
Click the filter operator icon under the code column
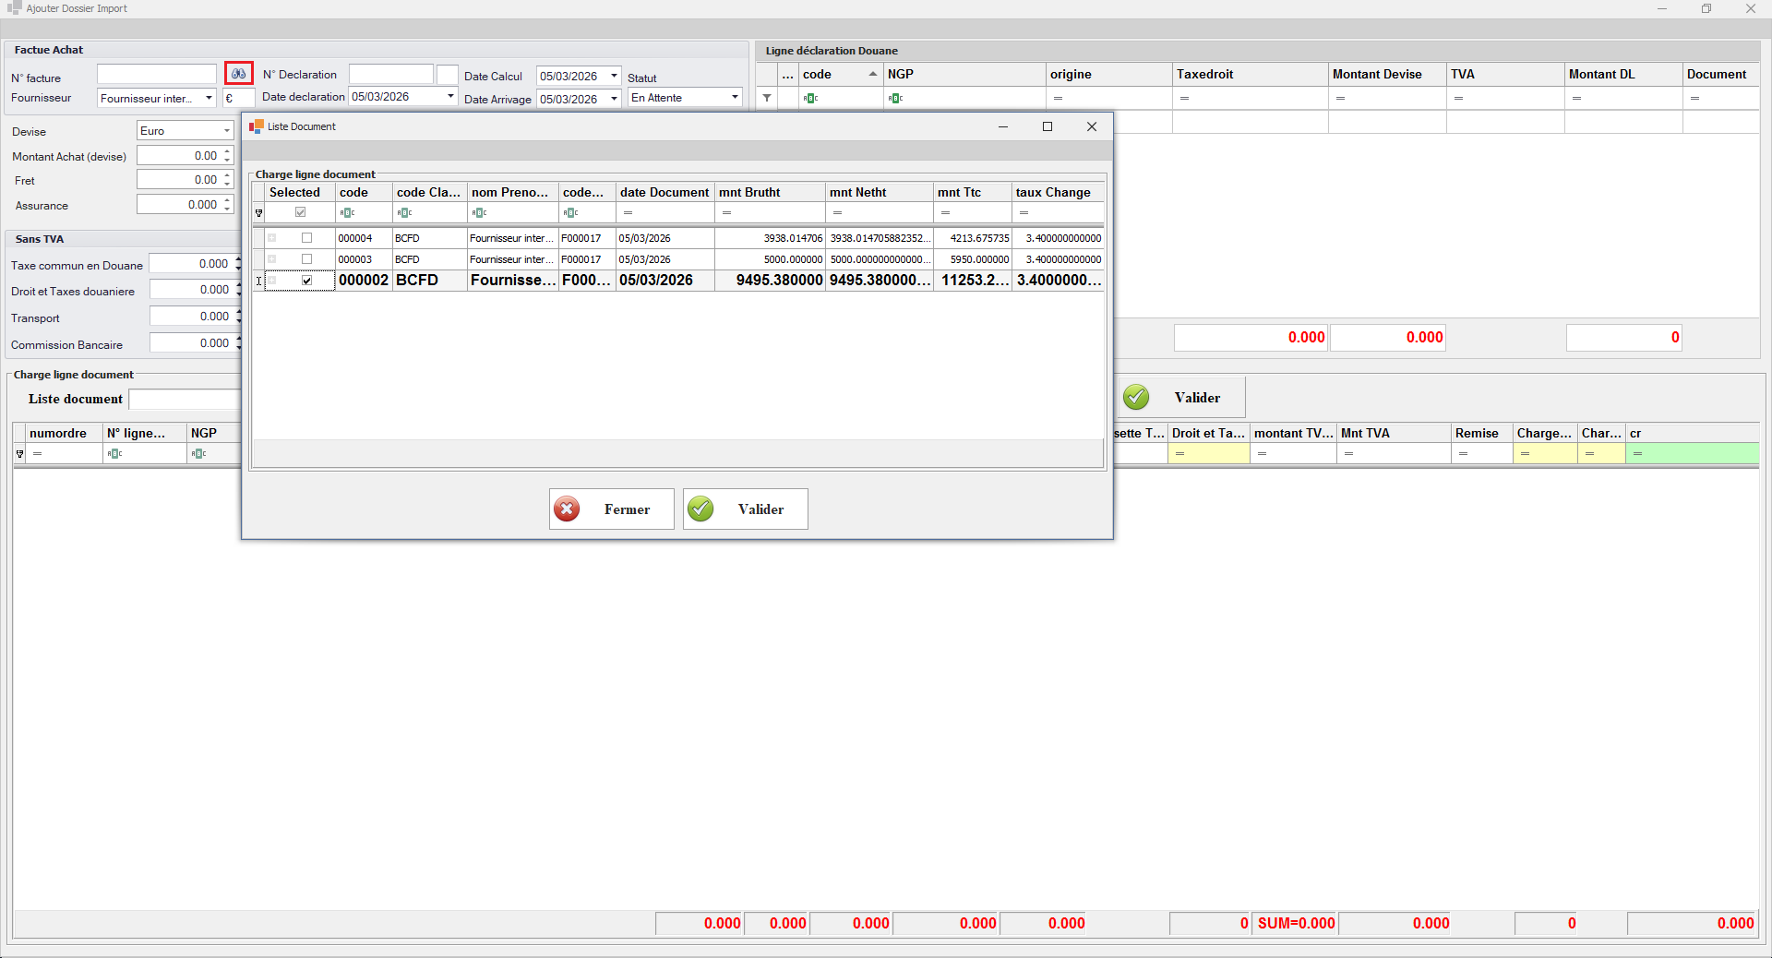(x=347, y=213)
